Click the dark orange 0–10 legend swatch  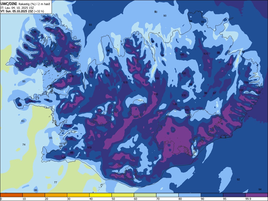[11, 195]
